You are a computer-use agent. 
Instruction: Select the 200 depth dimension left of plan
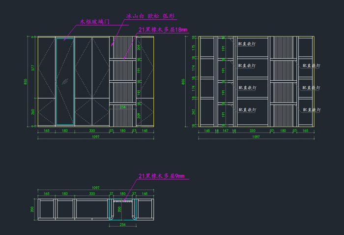point(33,209)
